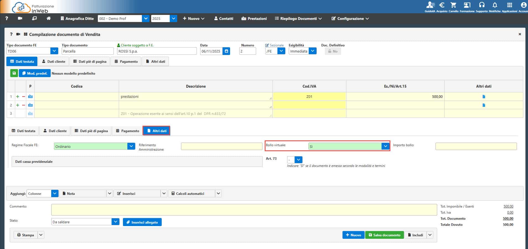The image size is (528, 249).
Task: Click the Salva documento button
Action: pyautogui.click(x=384, y=235)
